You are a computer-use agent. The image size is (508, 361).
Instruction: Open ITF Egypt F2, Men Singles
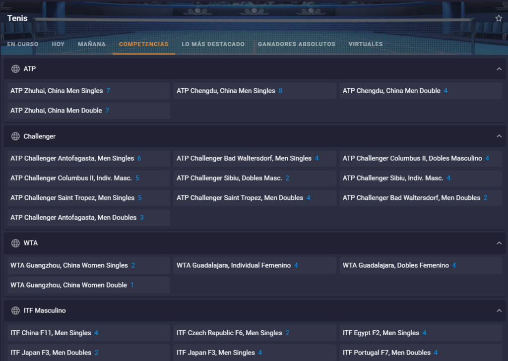click(421, 333)
